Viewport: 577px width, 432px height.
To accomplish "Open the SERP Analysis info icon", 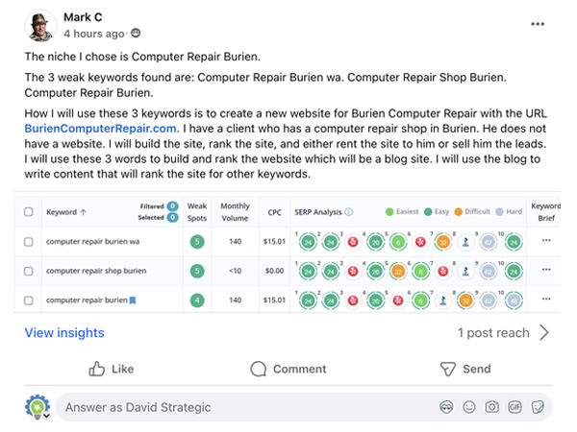I will coord(349,212).
